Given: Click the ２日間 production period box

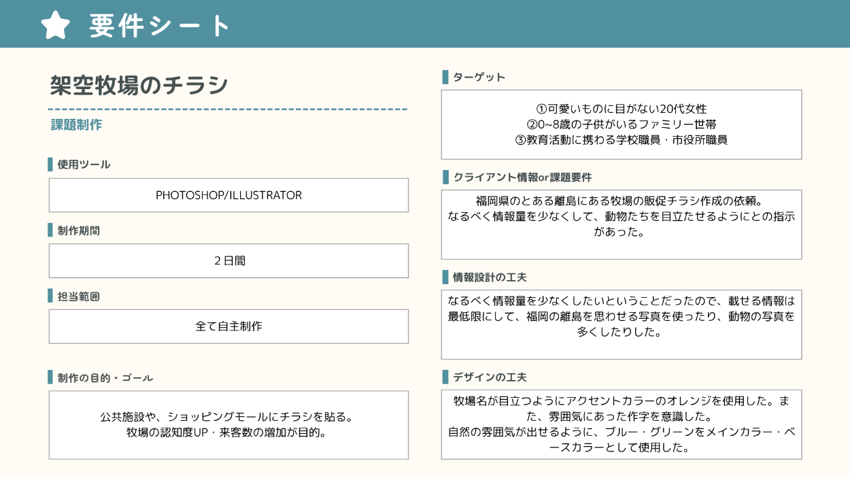Looking at the screenshot, I should (x=228, y=260).
